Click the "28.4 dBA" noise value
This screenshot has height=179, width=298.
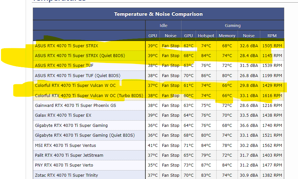[x=249, y=56]
